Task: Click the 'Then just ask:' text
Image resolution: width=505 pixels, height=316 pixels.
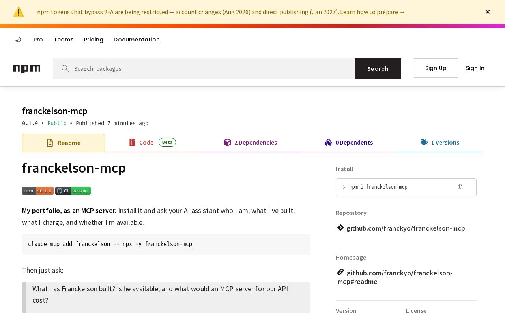Action: click(43, 270)
